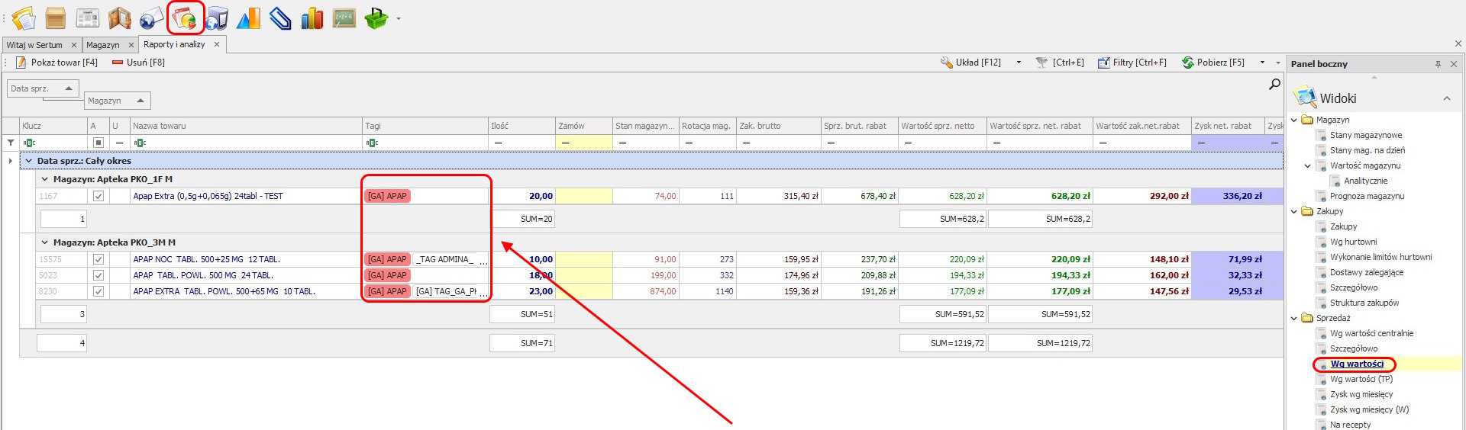Open the reports and analysis pie chart icon

point(186,18)
